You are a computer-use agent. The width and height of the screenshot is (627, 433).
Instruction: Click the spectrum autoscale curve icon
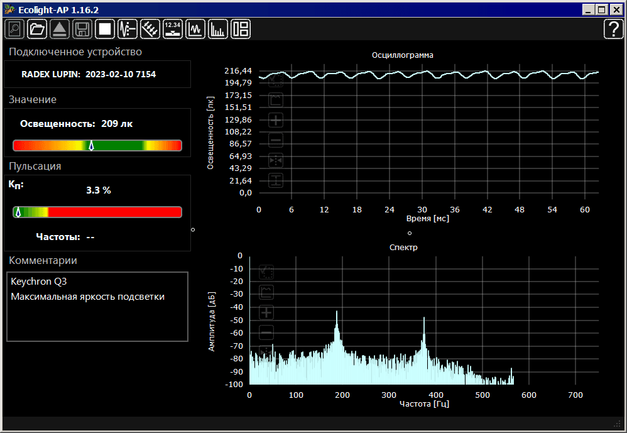tap(266, 292)
